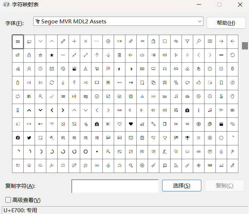Pick the home house glyph
The height and width of the screenshot is (214, 249).
[x=188, y=69]
